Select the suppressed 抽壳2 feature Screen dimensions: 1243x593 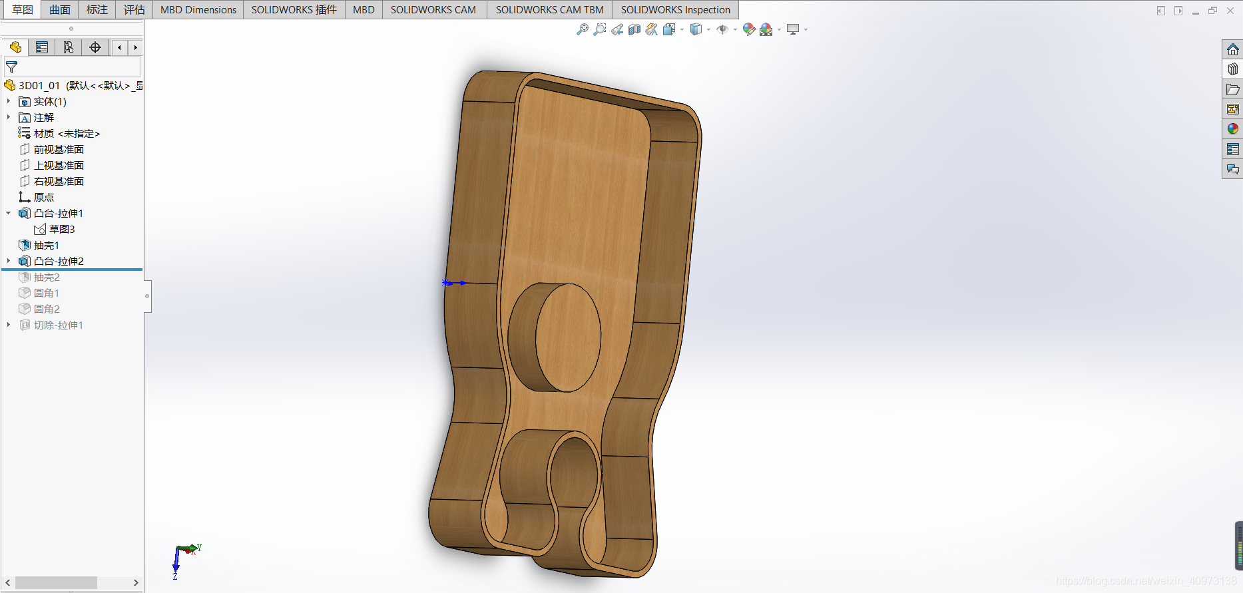(x=39, y=277)
